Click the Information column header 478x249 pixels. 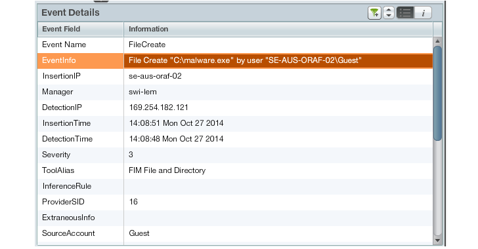point(278,29)
